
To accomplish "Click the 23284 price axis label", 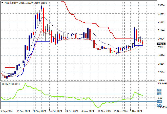I will click(x=161, y=5).
